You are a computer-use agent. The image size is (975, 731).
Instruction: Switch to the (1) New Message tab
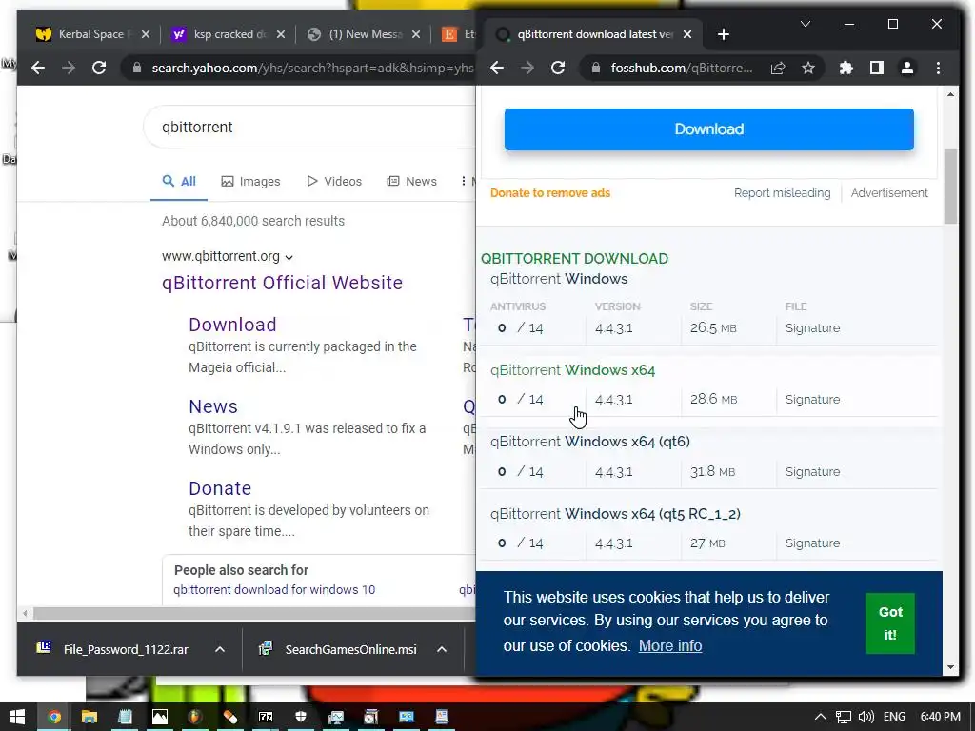(363, 34)
